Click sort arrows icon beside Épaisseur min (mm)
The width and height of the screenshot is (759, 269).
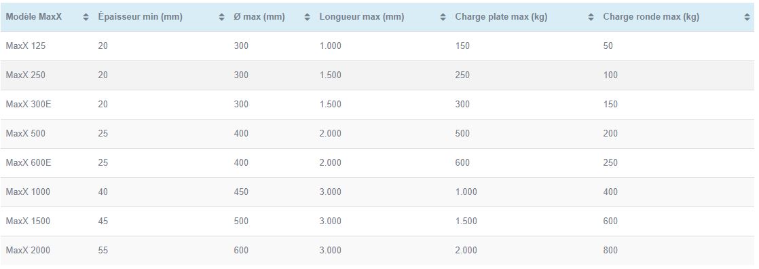[x=222, y=17]
